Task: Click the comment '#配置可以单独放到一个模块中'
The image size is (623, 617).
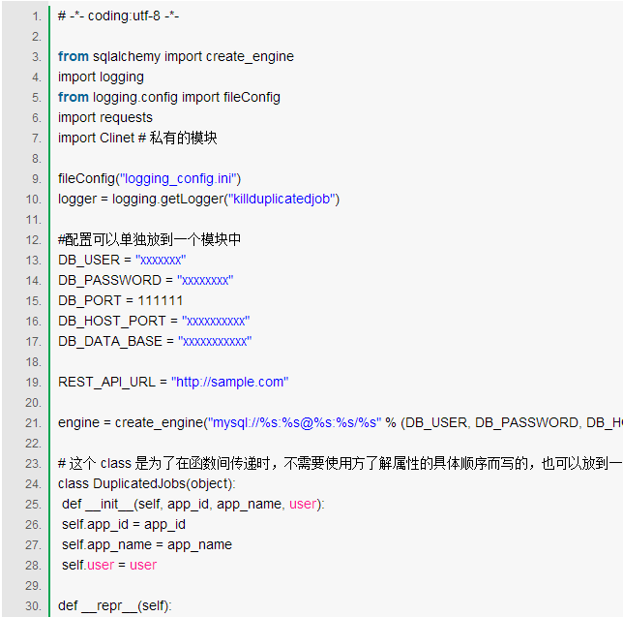Action: click(x=149, y=239)
